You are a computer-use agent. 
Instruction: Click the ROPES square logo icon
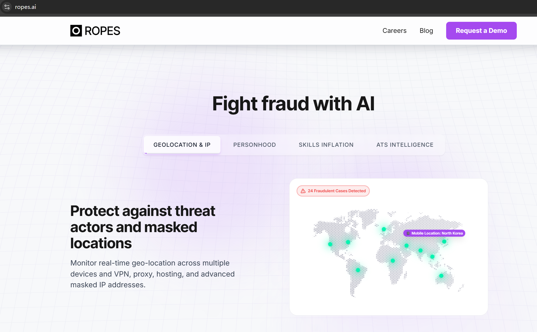(76, 31)
